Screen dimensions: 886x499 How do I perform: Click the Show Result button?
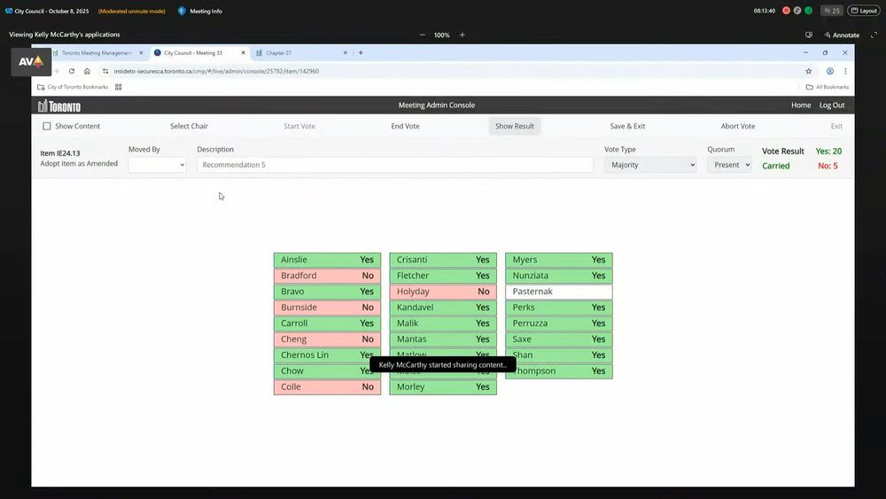[515, 126]
